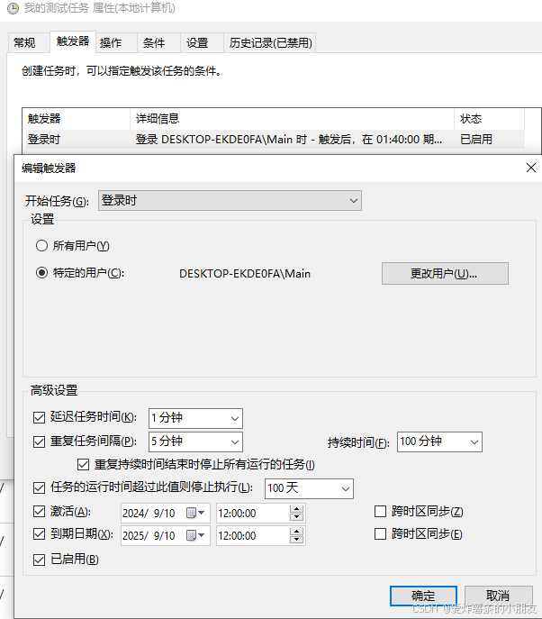Screen dimensions: 542x619
Task: Enable 跨时区同步(Z) checkbox
Action: point(380,512)
